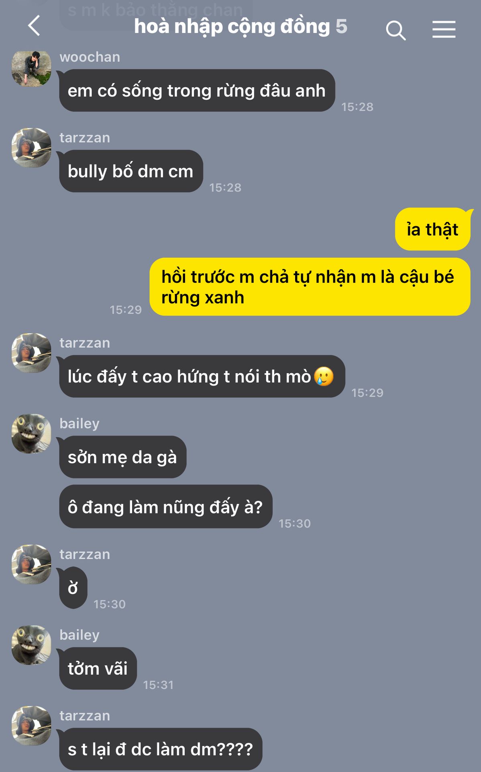Tap tarzzan's avatar beside the 'ờ' message

pos(31,564)
